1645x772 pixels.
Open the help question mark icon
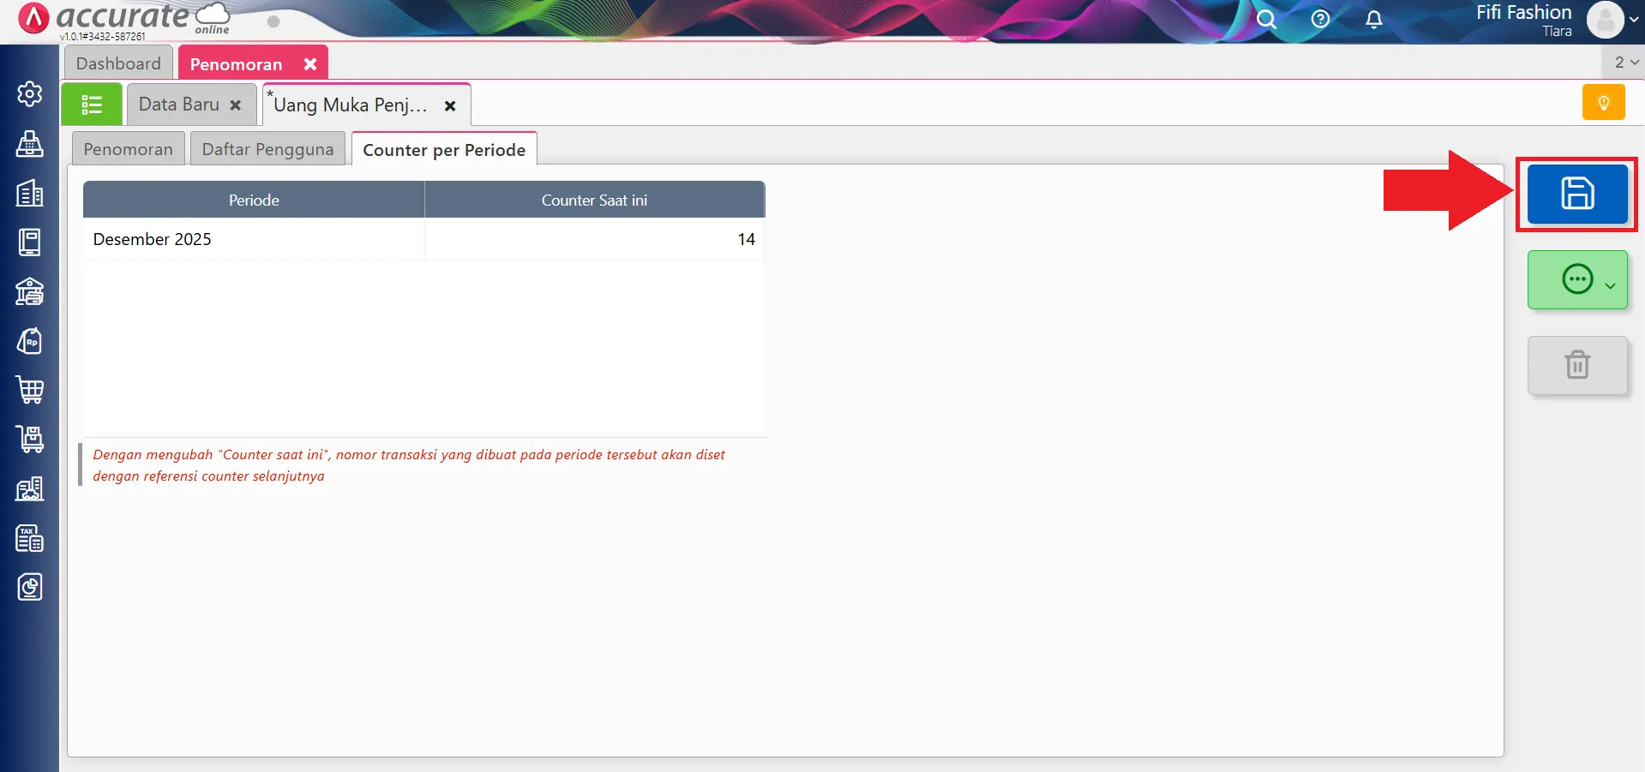click(x=1320, y=19)
